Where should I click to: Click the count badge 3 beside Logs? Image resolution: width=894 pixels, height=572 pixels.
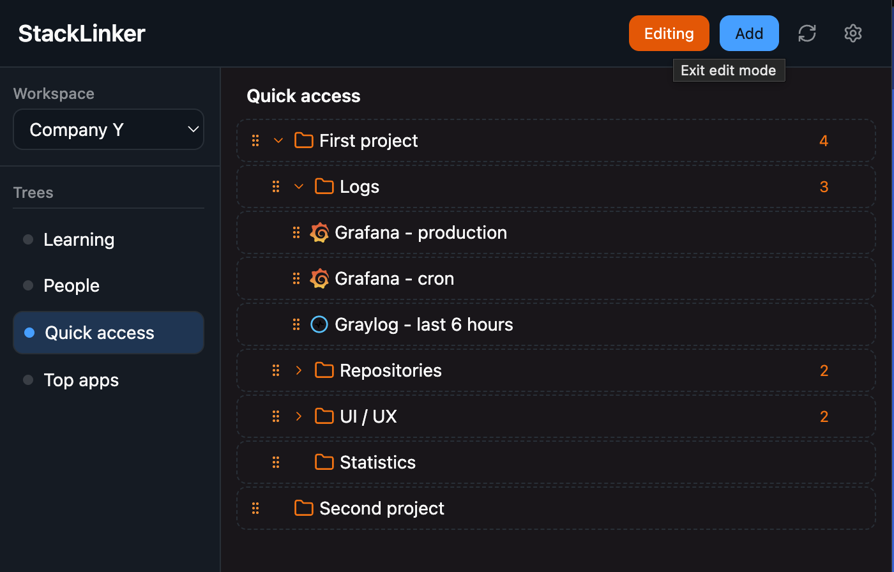pos(824,186)
